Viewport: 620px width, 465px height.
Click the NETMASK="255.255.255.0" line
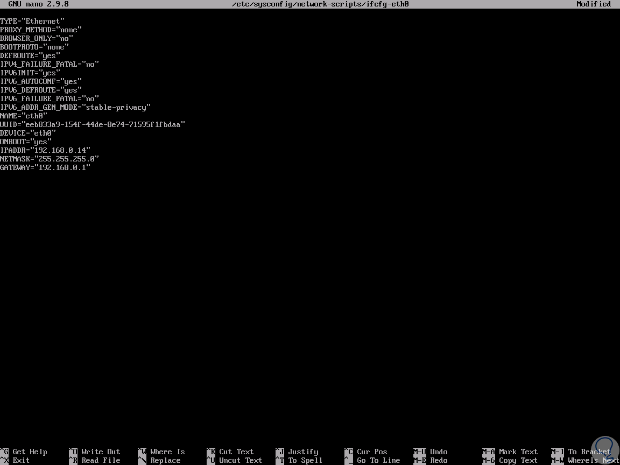click(50, 159)
